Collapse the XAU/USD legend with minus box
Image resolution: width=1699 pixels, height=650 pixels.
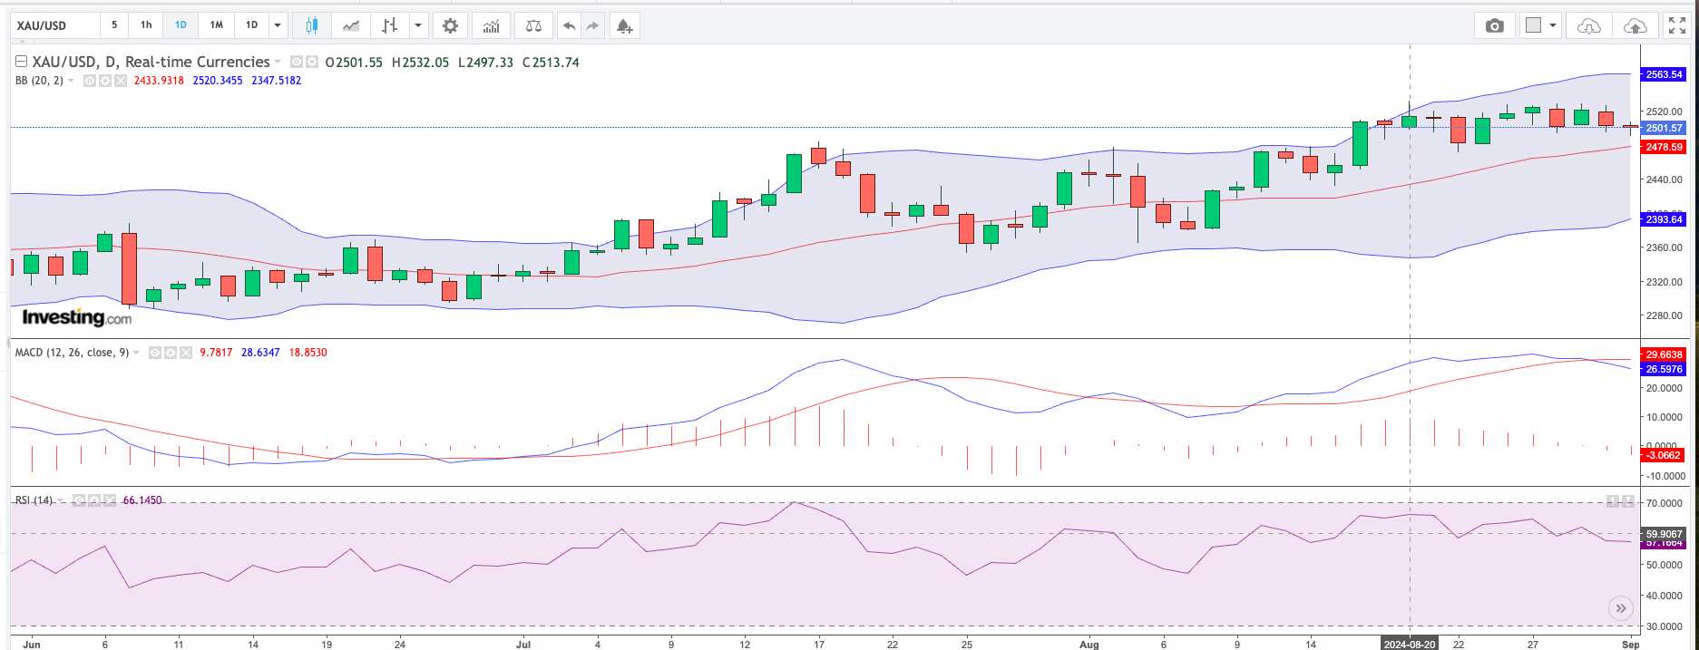point(21,62)
